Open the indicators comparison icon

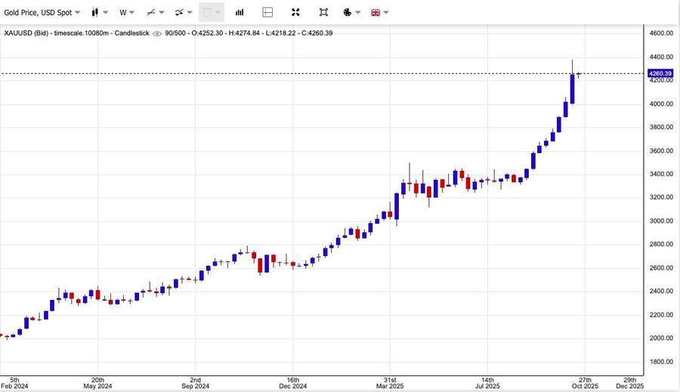point(179,12)
